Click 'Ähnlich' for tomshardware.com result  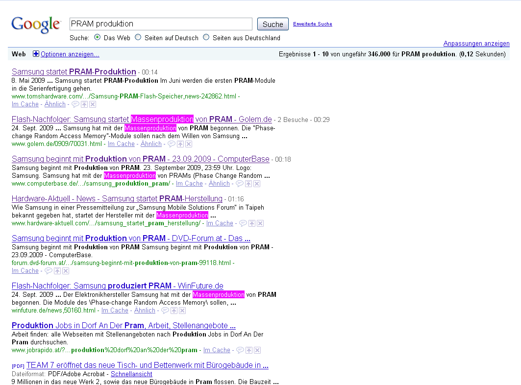(55, 104)
